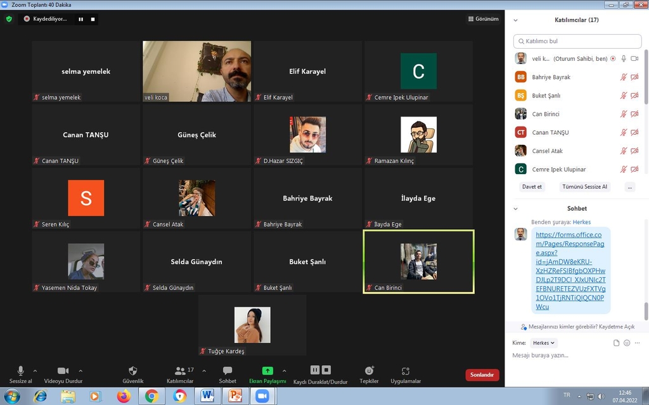Open the Katılımcılar participants toolbar item
This screenshot has height=405, width=649.
point(180,371)
